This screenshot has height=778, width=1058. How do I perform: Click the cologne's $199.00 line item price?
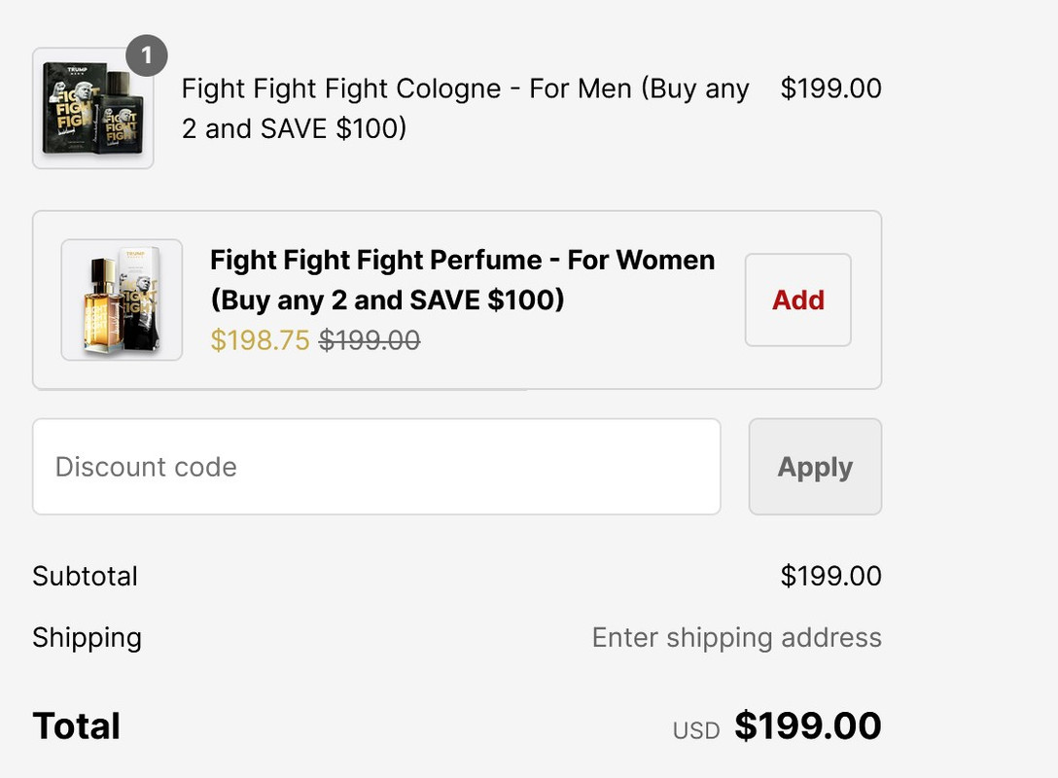tap(830, 88)
